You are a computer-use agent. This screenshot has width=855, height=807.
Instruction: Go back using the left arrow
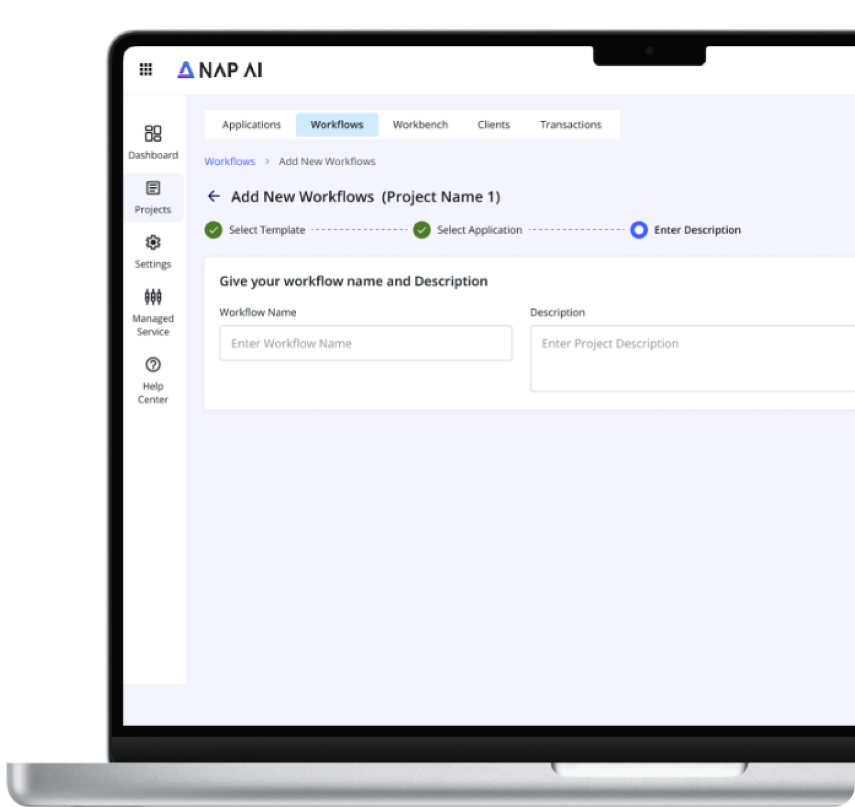(x=214, y=196)
